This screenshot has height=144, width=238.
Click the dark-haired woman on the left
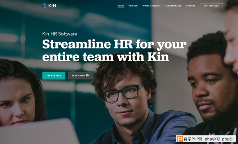click(20, 94)
